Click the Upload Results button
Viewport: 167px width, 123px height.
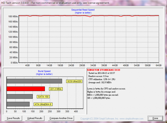point(35,118)
